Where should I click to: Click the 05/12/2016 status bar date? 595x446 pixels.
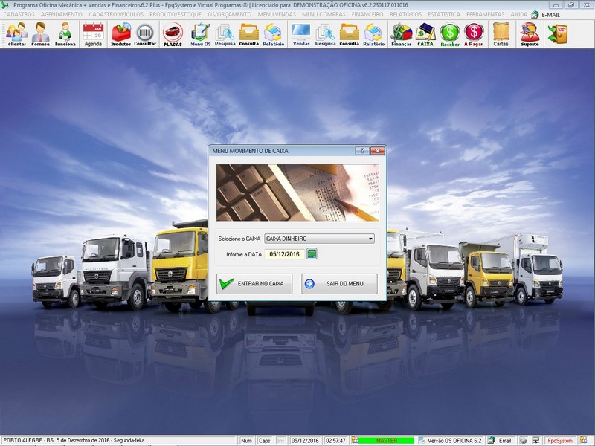[305, 440]
